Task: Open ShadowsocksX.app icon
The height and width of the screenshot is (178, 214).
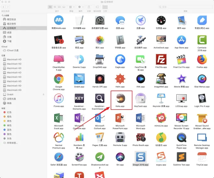Action: (100, 157)
